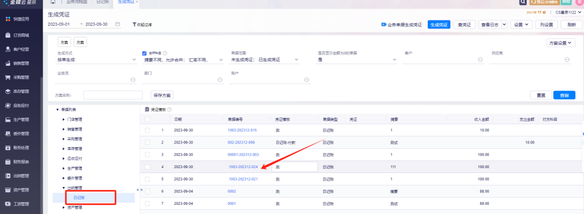
Task: Tick the checkbox for row 1
Action: pos(148,130)
